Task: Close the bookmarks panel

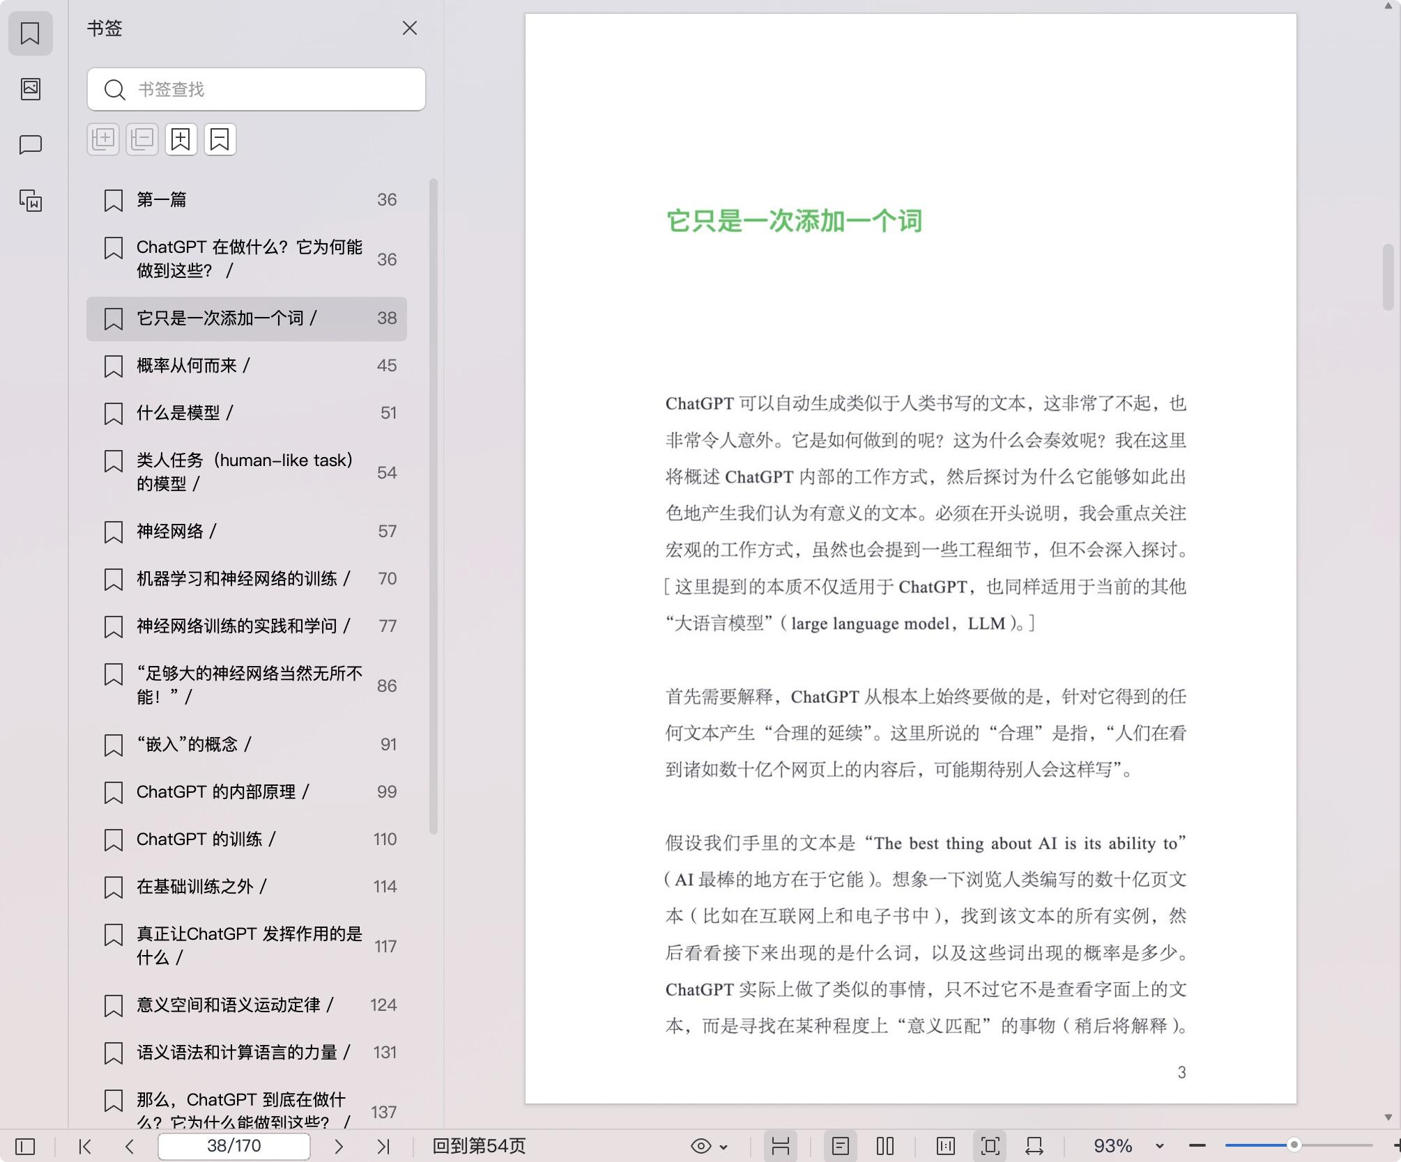Action: click(409, 28)
